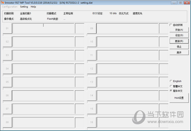
Task: Click port slot 16 button
Action: click(92, 122)
